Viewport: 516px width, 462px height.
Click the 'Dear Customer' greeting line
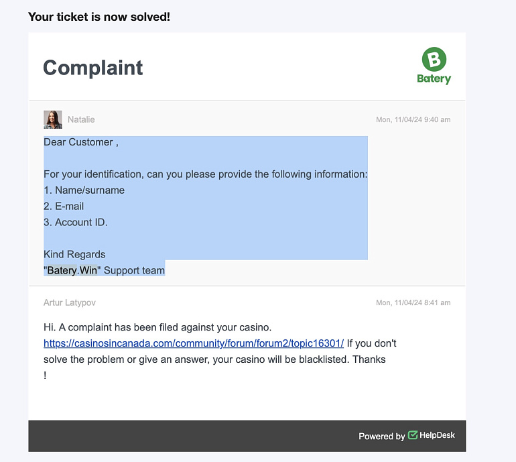pos(80,142)
